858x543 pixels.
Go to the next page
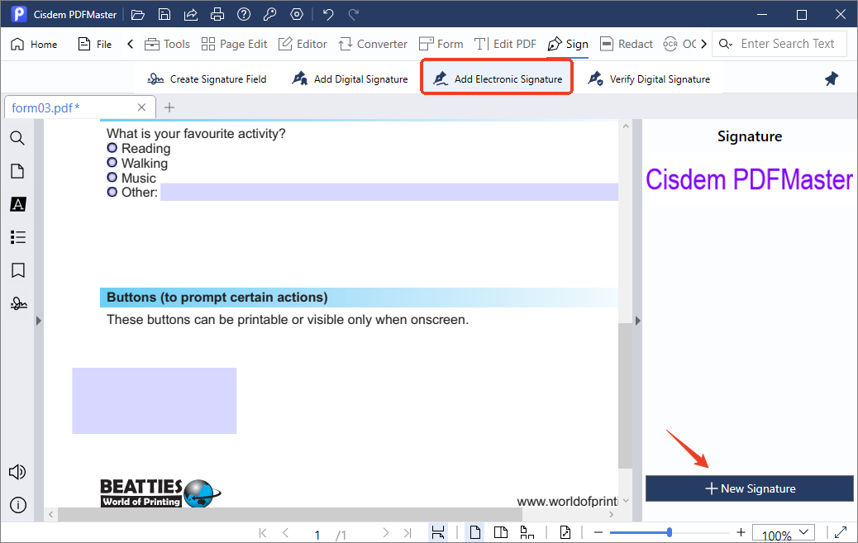coord(386,532)
